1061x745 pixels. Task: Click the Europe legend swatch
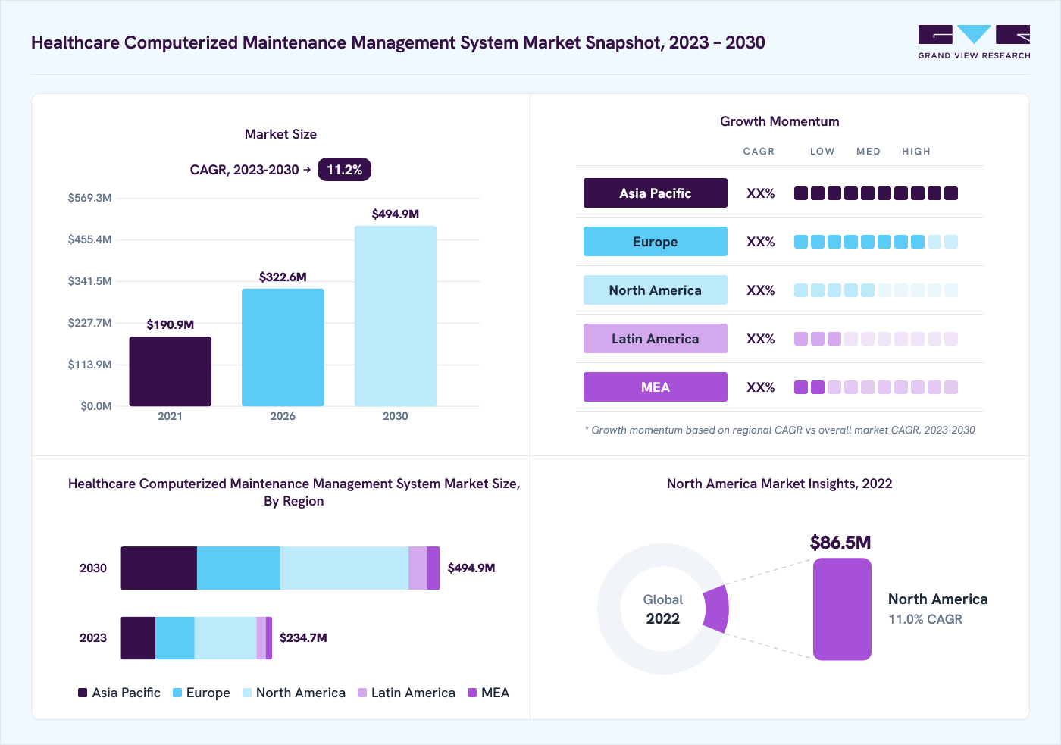click(x=177, y=693)
